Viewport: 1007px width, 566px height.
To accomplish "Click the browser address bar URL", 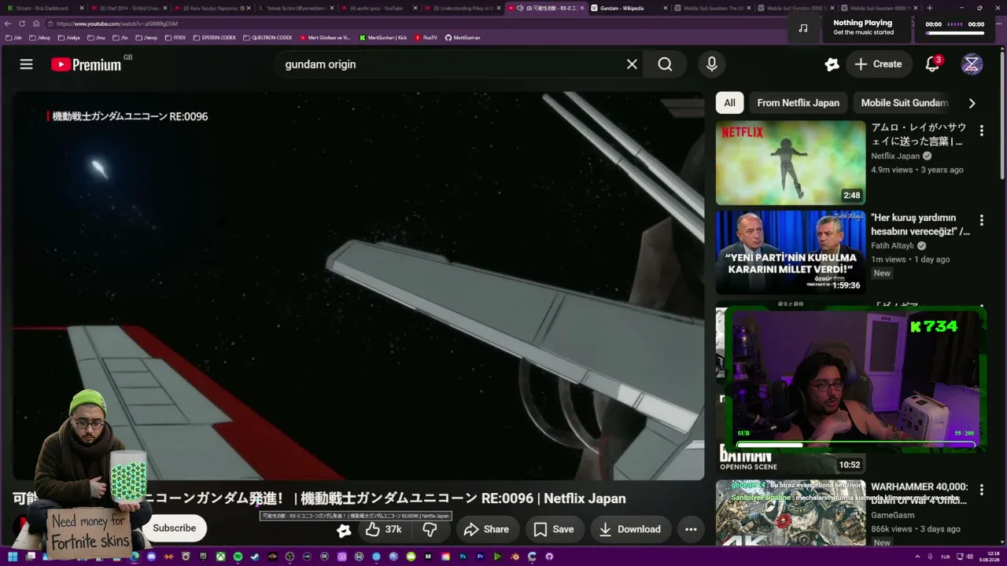I will 117,24.
